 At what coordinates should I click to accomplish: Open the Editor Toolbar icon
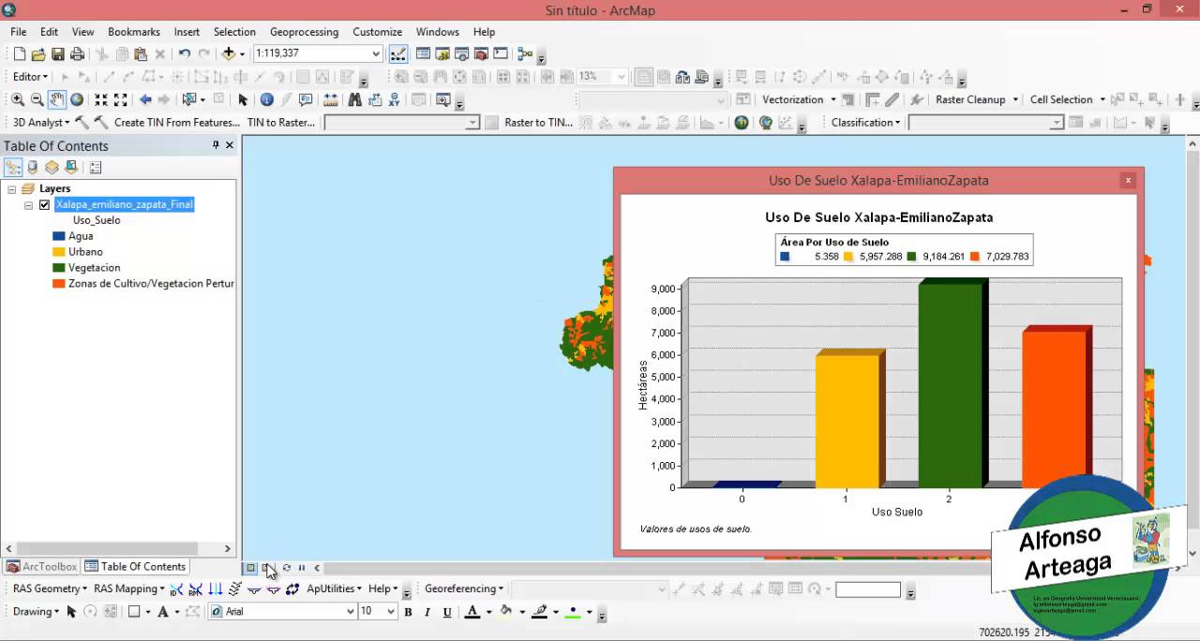point(398,54)
